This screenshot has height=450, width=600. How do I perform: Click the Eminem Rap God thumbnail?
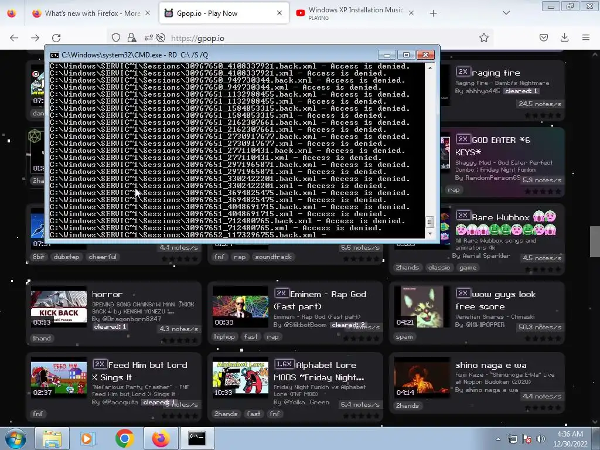click(240, 306)
